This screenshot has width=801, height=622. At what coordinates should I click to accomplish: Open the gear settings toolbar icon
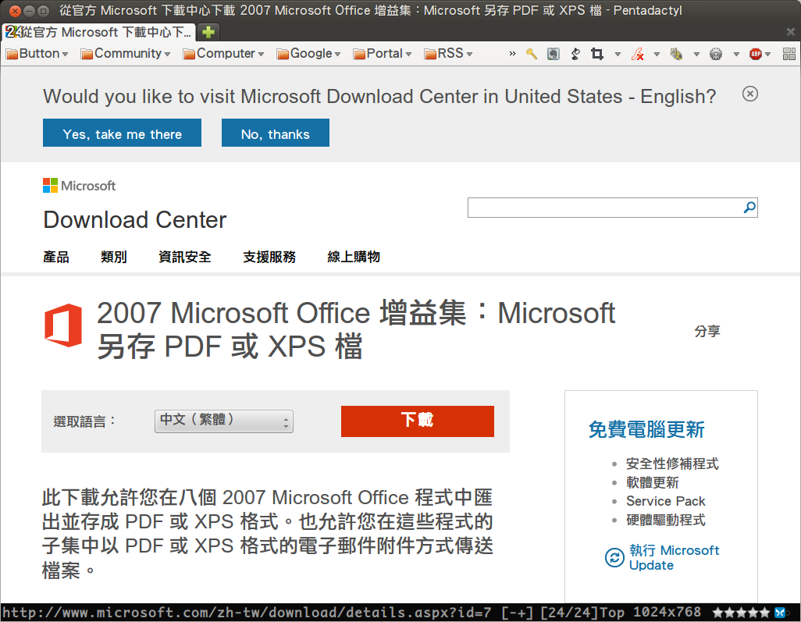click(715, 54)
